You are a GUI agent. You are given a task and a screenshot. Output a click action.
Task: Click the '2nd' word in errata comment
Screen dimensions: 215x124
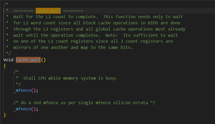pyautogui.click(x=37, y=103)
